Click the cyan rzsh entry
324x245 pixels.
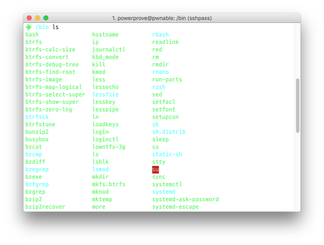(x=159, y=87)
